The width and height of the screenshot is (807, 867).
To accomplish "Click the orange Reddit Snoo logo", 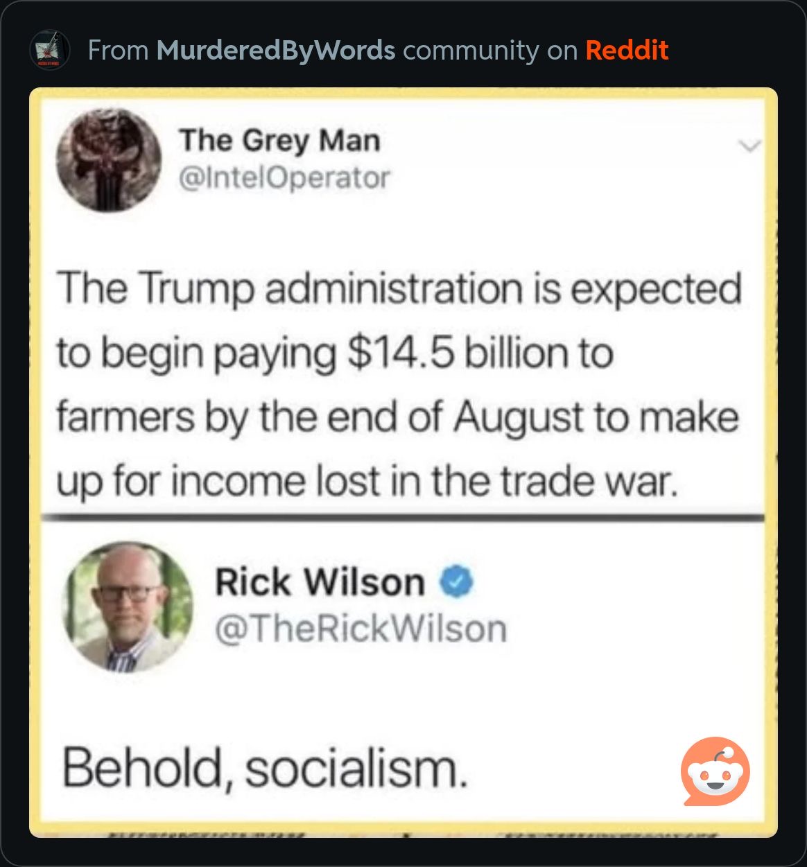I will tap(715, 771).
